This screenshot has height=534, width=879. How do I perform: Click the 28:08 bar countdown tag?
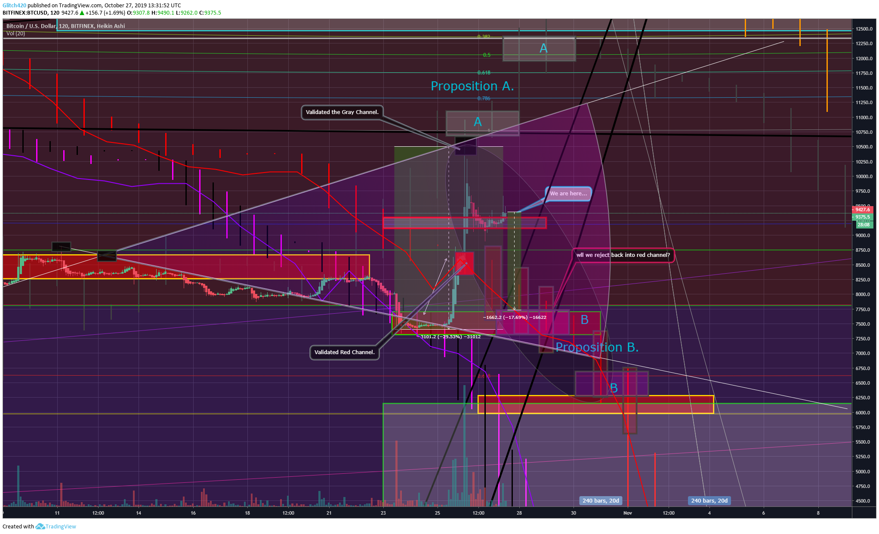864,225
